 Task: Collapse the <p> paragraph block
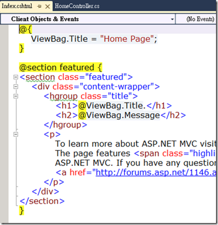point(16,134)
